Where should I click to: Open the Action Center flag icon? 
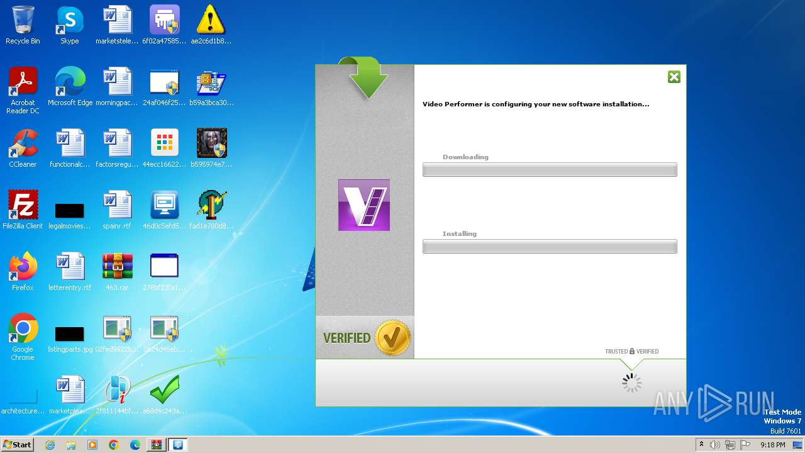(745, 445)
